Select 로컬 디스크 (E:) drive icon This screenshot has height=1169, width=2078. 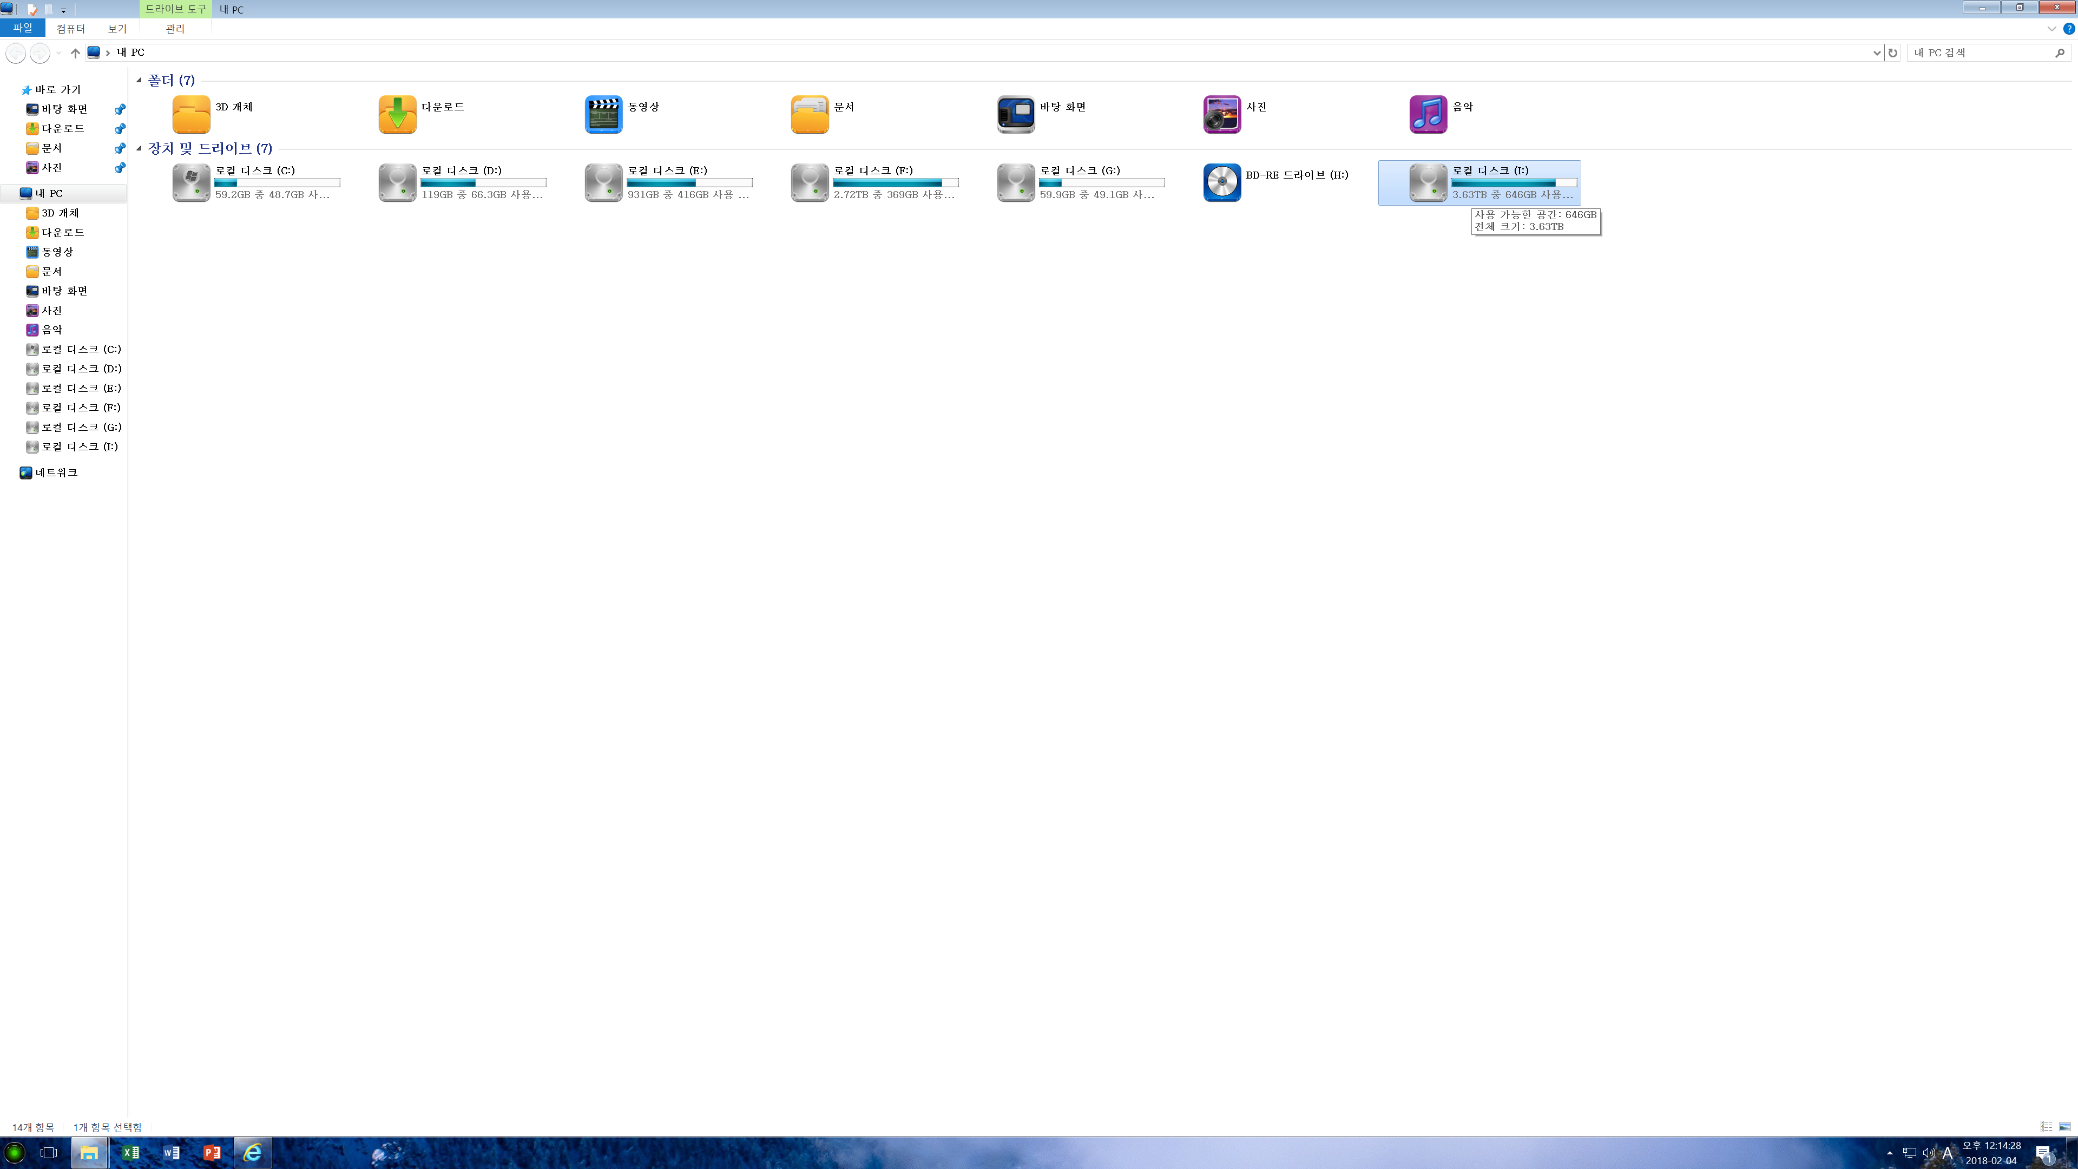click(603, 182)
